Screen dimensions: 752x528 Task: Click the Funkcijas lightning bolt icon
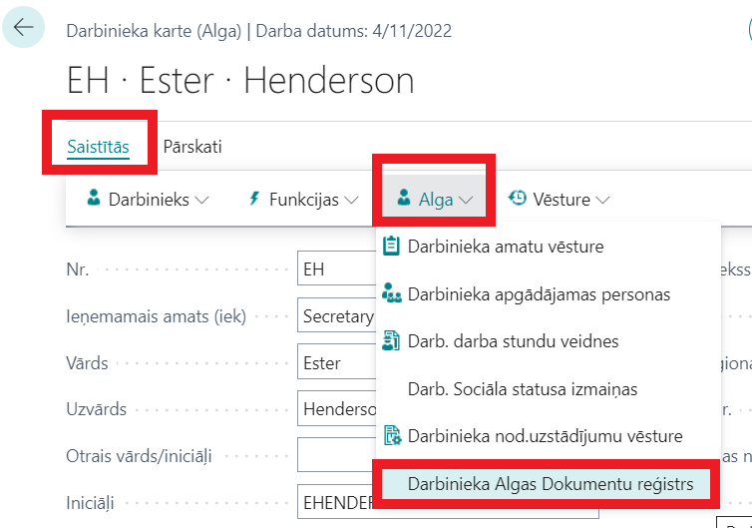(254, 199)
